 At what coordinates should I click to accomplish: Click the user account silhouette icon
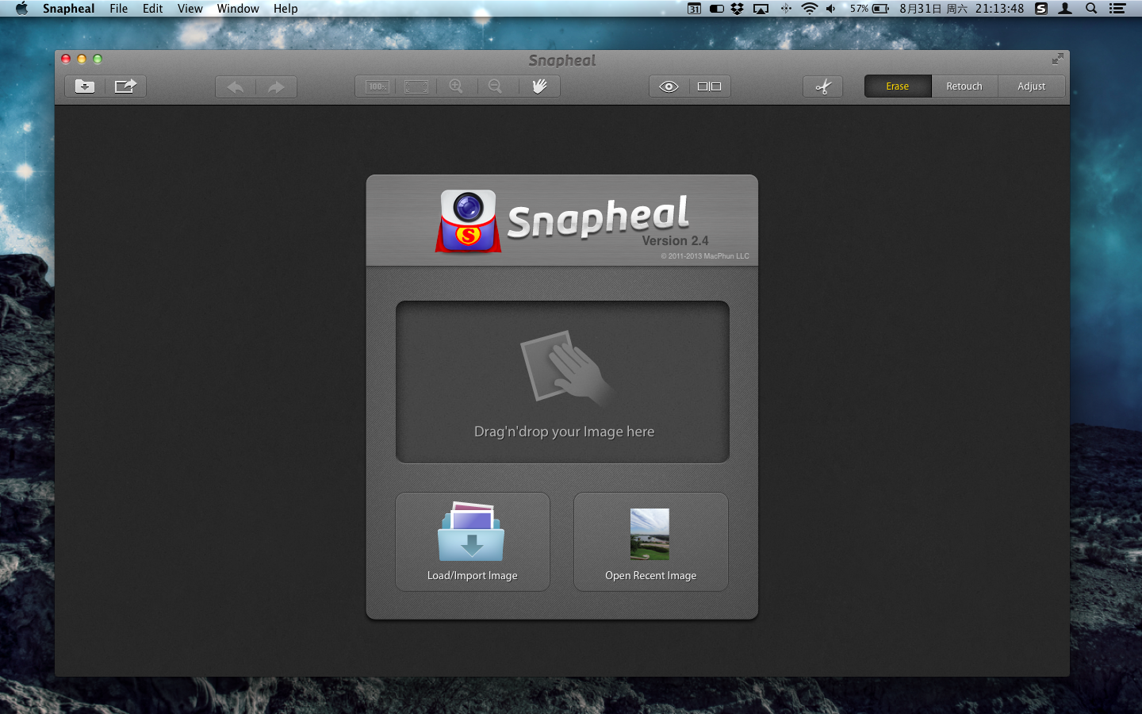coord(1066,9)
